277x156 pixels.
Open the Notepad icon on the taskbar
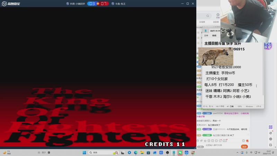[x=174, y=153]
